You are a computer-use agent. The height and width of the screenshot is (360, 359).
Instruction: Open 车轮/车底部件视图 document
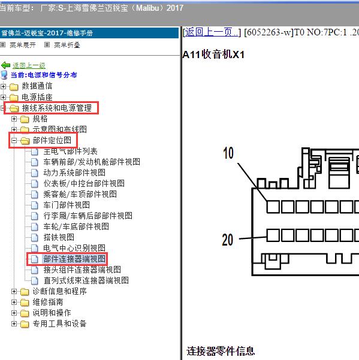(76, 226)
